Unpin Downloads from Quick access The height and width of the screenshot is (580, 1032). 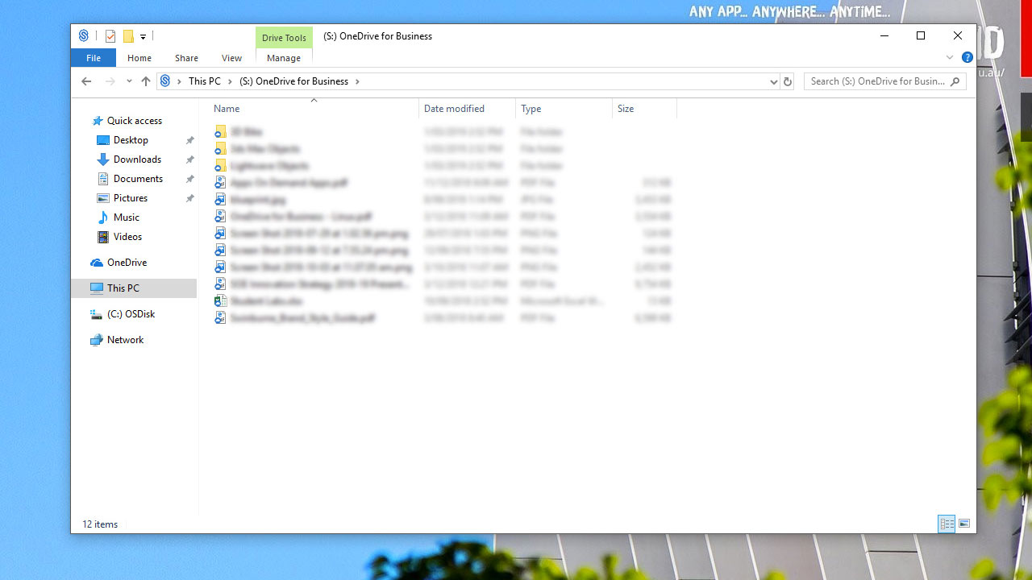pos(190,159)
